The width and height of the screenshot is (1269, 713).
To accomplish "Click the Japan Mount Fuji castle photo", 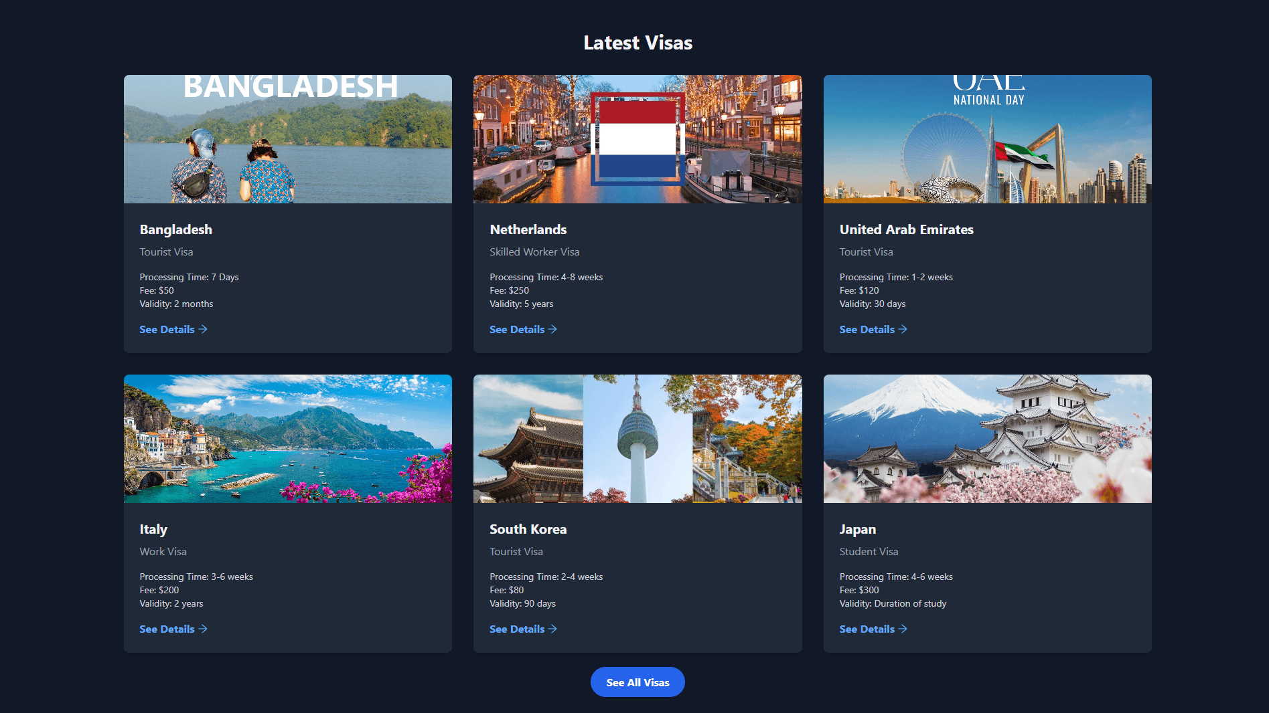I will click(987, 438).
